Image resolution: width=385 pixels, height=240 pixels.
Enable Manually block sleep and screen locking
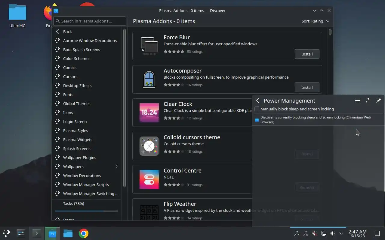pos(257,109)
